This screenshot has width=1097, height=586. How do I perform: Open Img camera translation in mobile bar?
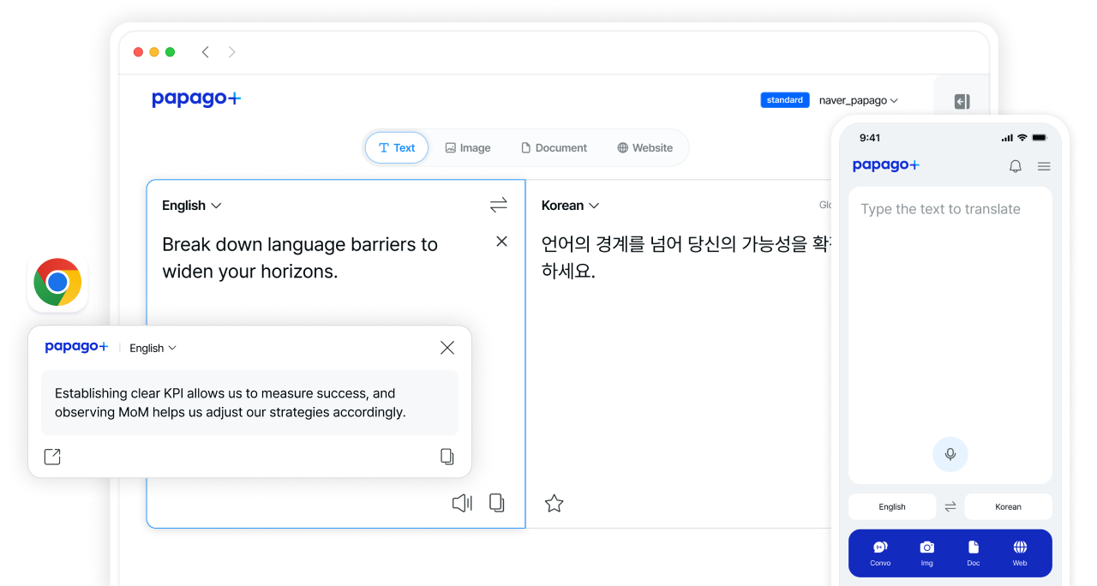(x=926, y=553)
